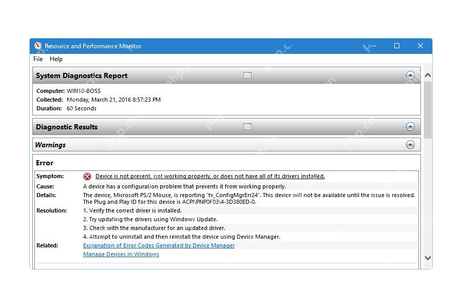Click resolution step 'Verify the correct driver is installed'

pyautogui.click(x=132, y=211)
